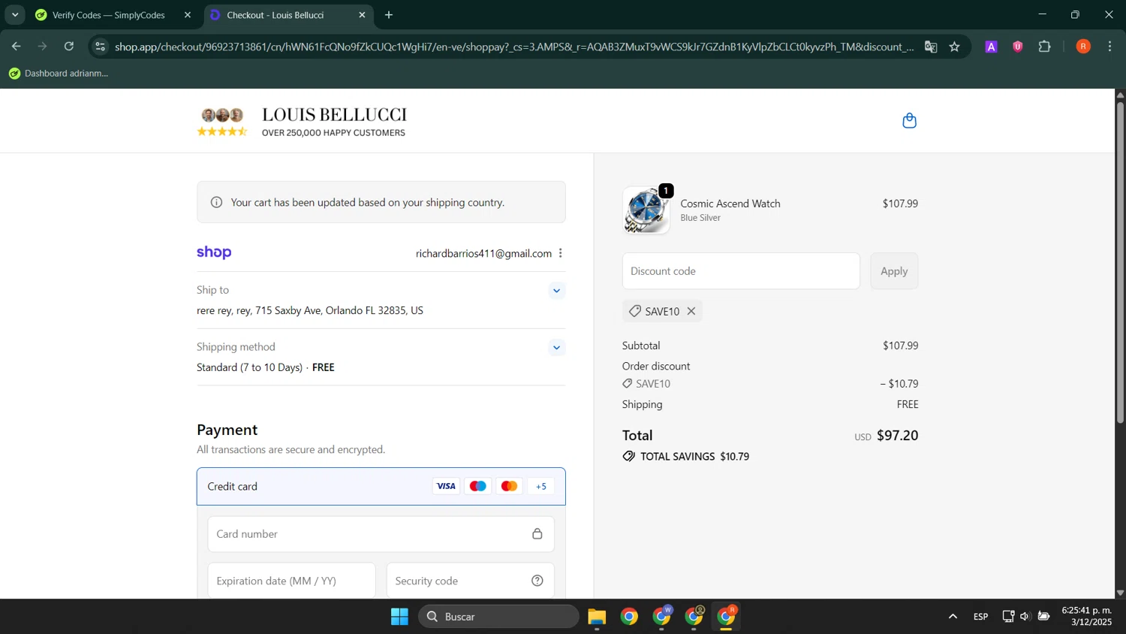The image size is (1126, 634).
Task: Open File Explorer from taskbar
Action: coord(597,617)
